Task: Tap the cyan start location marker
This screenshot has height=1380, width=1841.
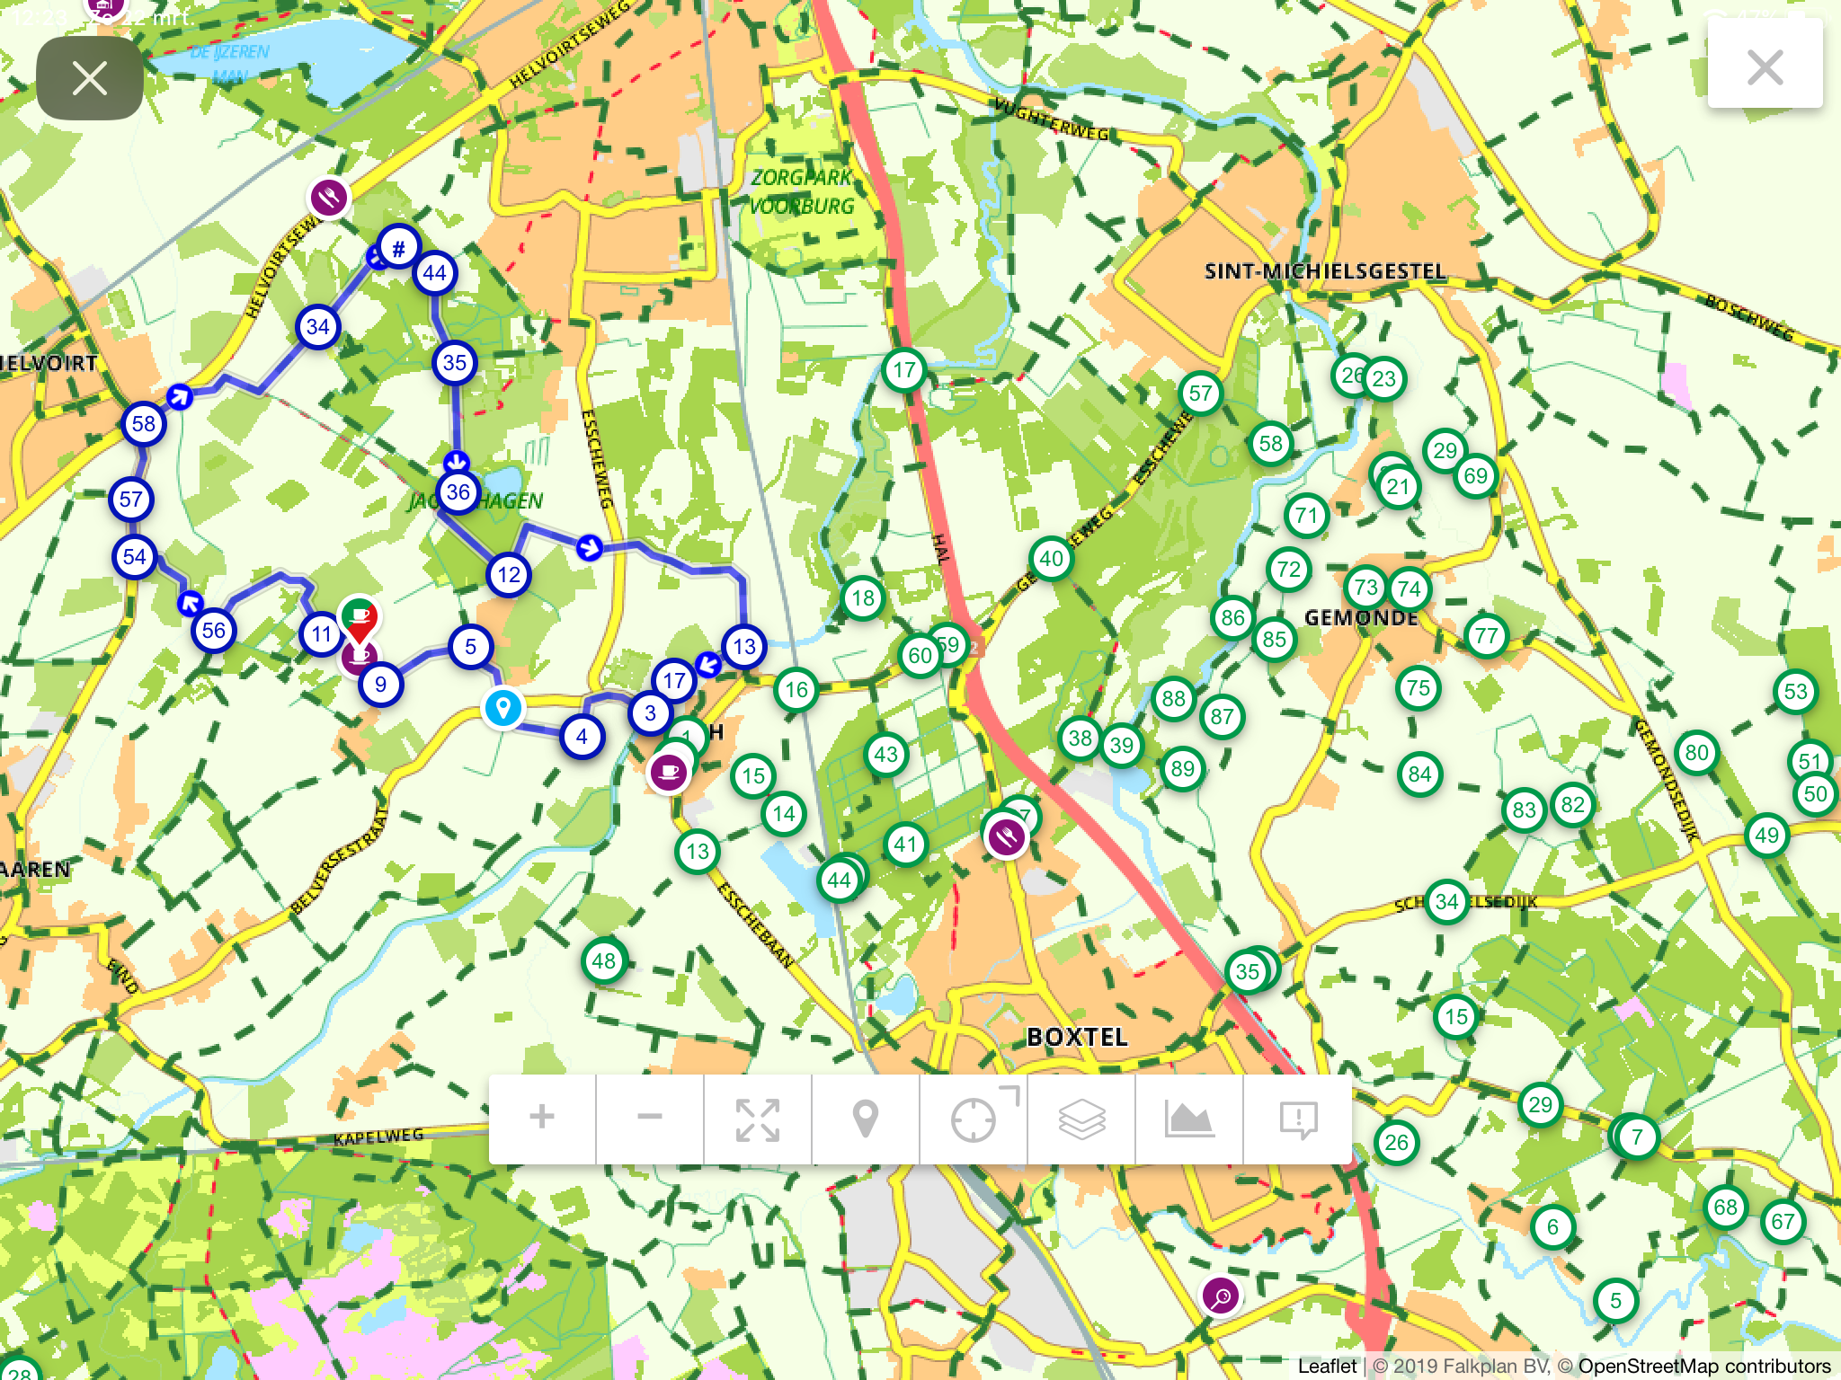Action: (x=503, y=708)
